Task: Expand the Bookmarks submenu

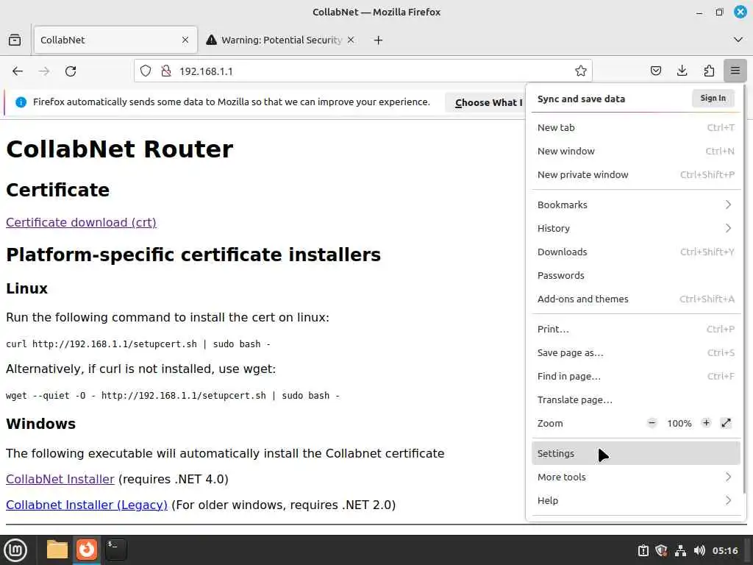Action: point(636,205)
